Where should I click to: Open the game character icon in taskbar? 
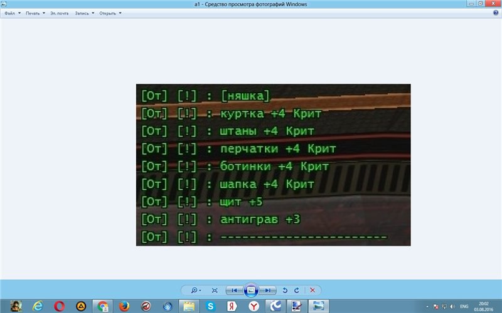click(16, 306)
